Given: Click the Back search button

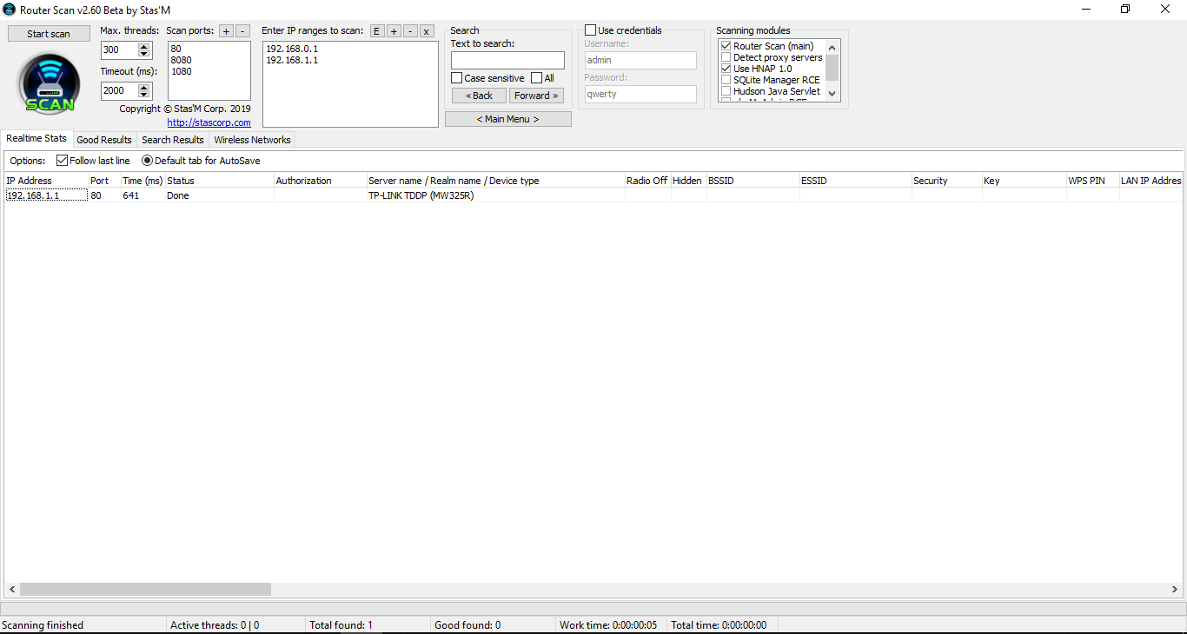Looking at the screenshot, I should tap(479, 96).
